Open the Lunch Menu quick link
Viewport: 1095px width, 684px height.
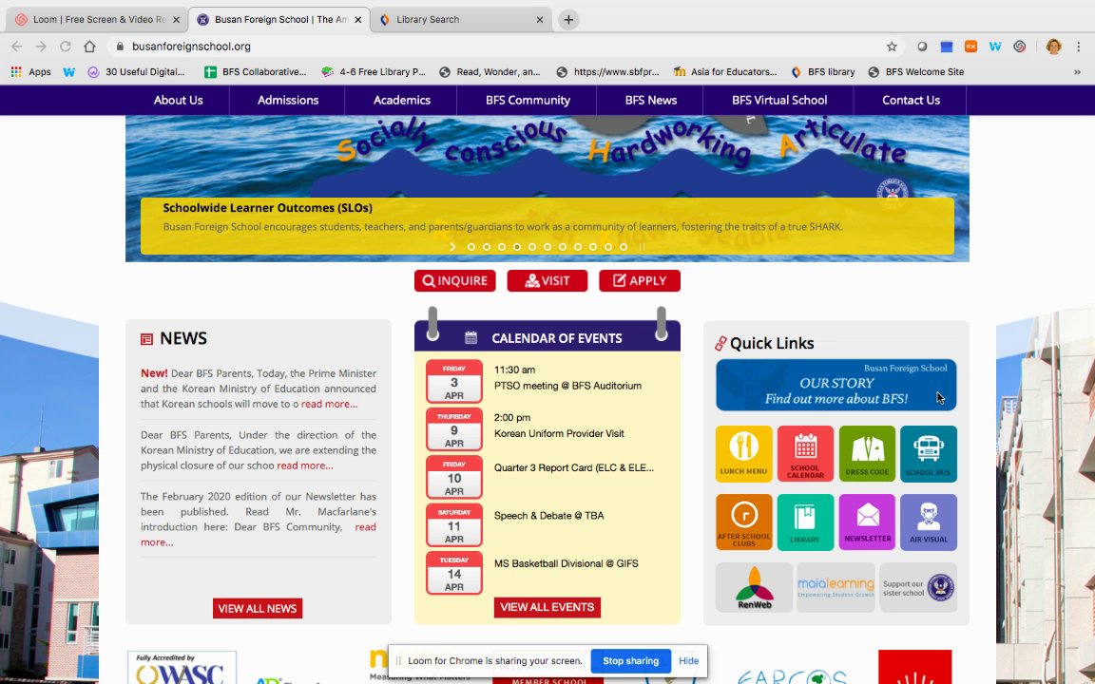point(743,454)
